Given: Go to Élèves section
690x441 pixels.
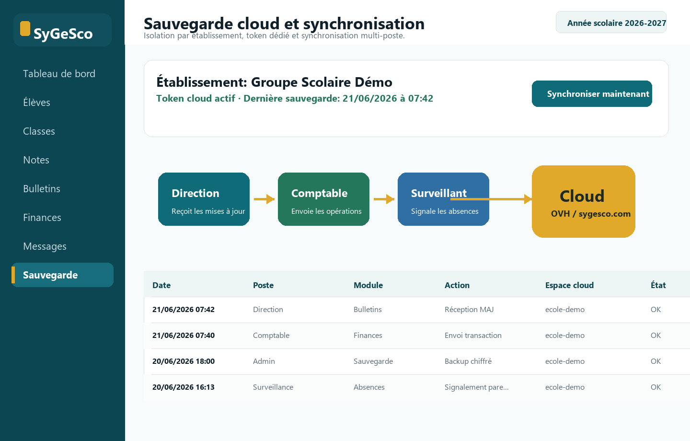Looking at the screenshot, I should [x=36, y=103].
